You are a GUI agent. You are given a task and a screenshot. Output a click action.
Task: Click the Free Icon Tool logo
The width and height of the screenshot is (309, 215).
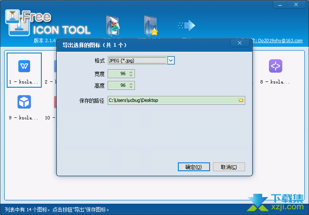tap(48, 23)
